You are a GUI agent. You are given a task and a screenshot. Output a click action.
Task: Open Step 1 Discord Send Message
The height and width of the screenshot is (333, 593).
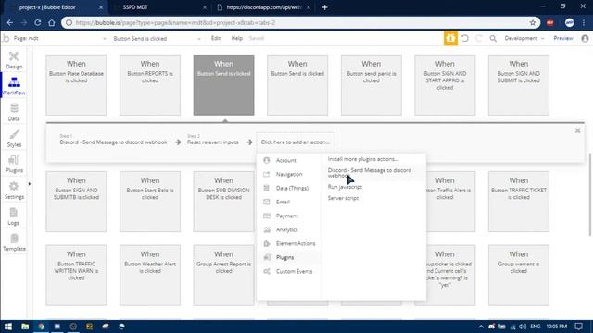coord(113,140)
